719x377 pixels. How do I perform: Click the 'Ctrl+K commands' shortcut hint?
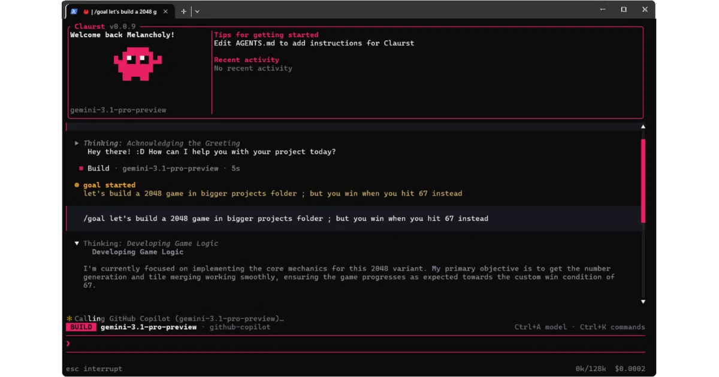tap(612, 327)
